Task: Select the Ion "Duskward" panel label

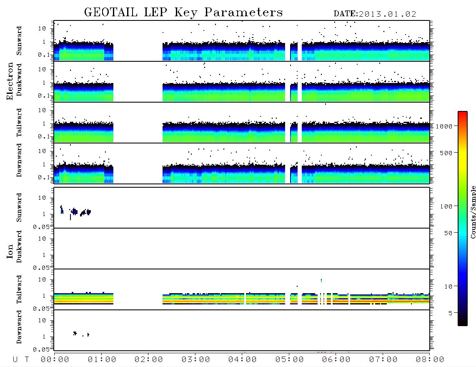Action: pyautogui.click(x=19, y=247)
